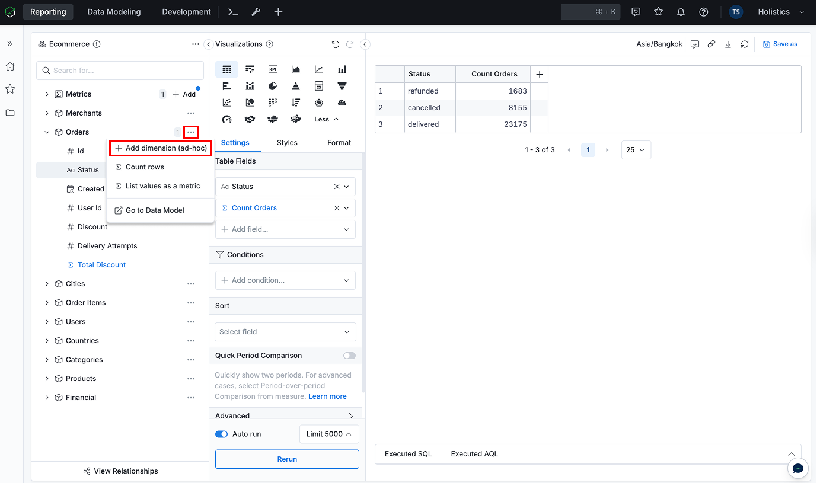
Task: Click the Rerun button
Action: click(287, 459)
